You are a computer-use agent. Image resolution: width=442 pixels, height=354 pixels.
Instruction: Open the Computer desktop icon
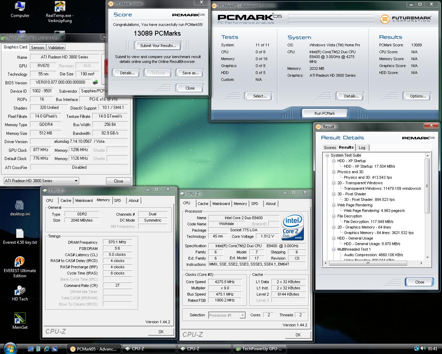click(20, 10)
